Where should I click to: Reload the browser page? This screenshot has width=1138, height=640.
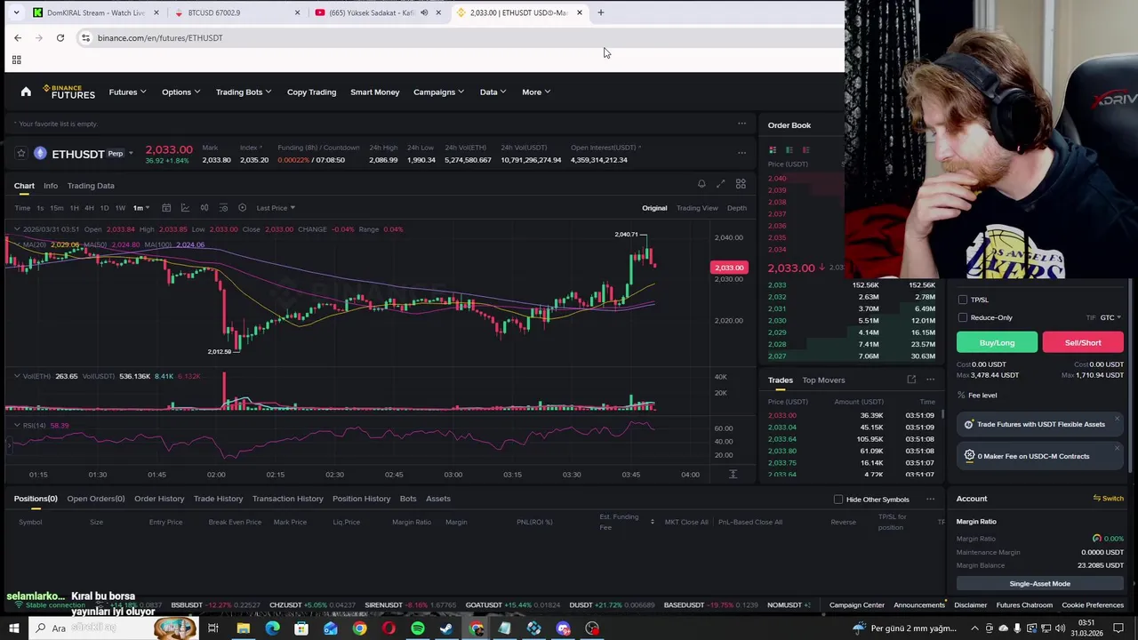tap(60, 38)
